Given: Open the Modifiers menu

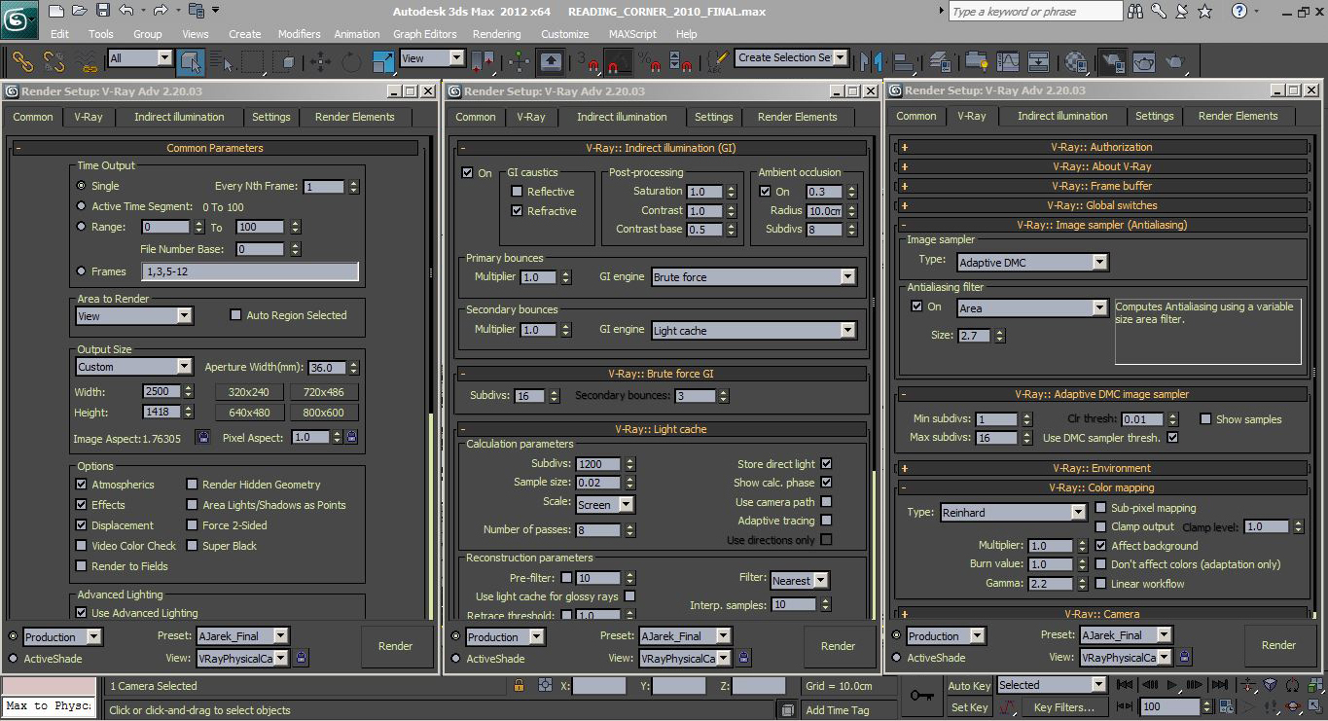Looking at the screenshot, I should (299, 34).
